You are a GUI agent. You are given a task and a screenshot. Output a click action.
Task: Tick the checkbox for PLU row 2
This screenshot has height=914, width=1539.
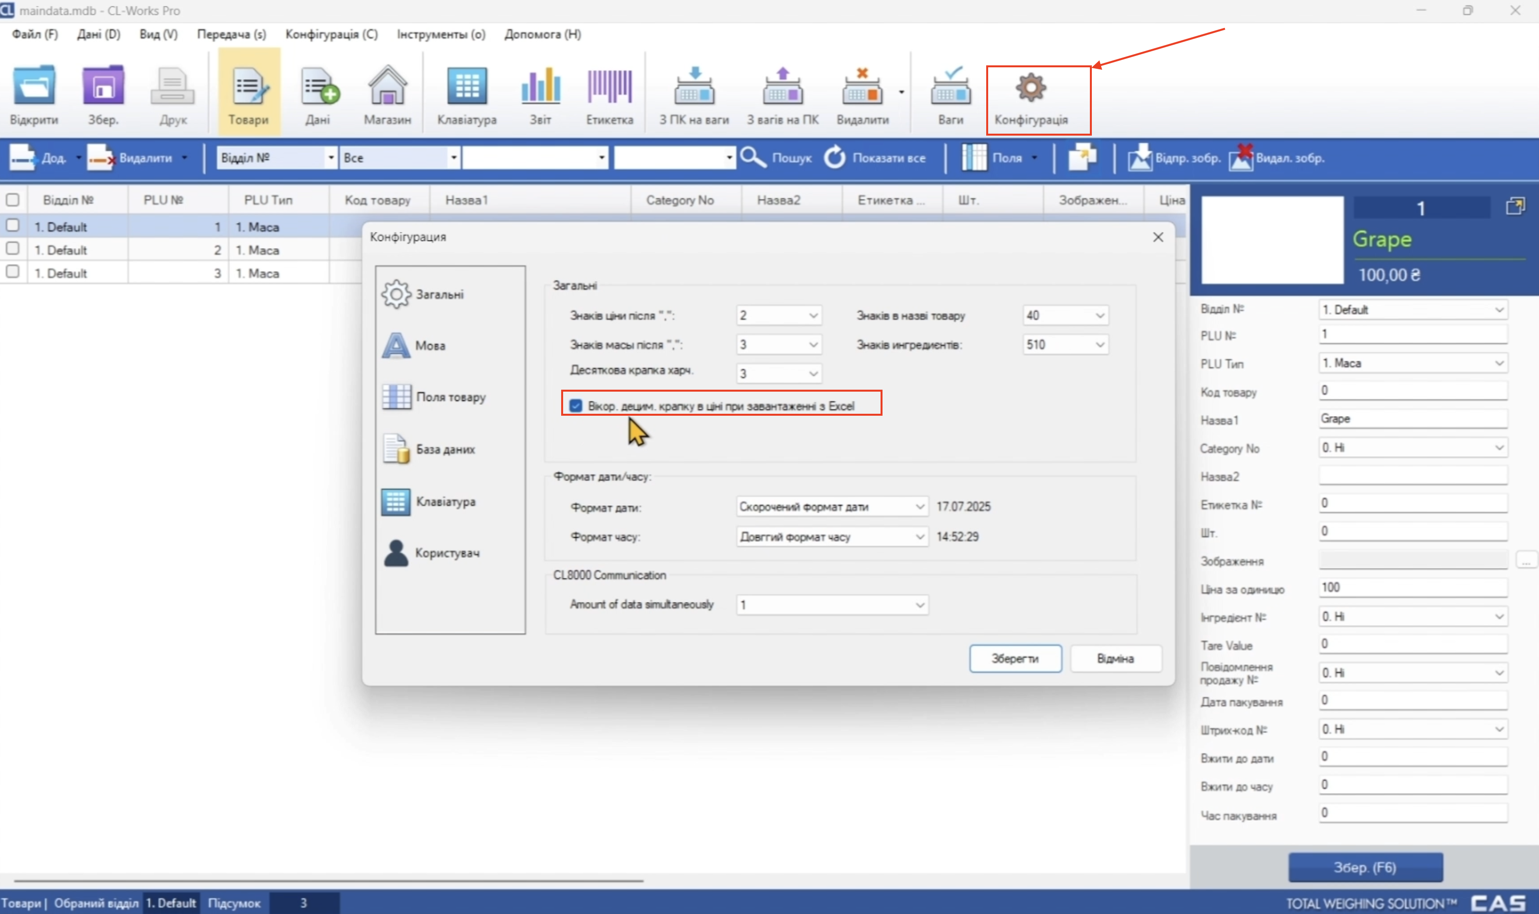click(12, 249)
